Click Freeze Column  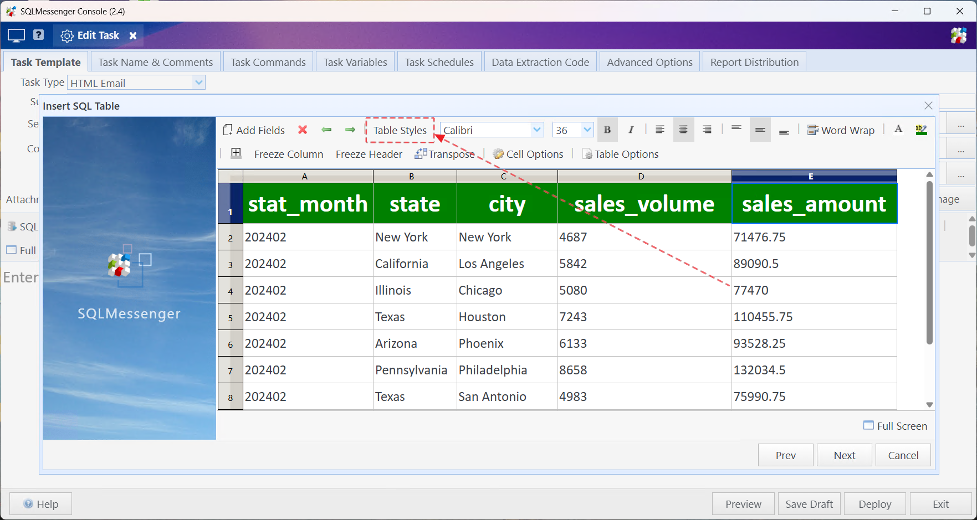click(289, 154)
